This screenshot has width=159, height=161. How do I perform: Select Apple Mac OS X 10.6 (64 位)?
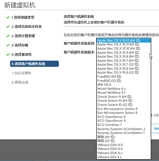[x=124, y=69]
